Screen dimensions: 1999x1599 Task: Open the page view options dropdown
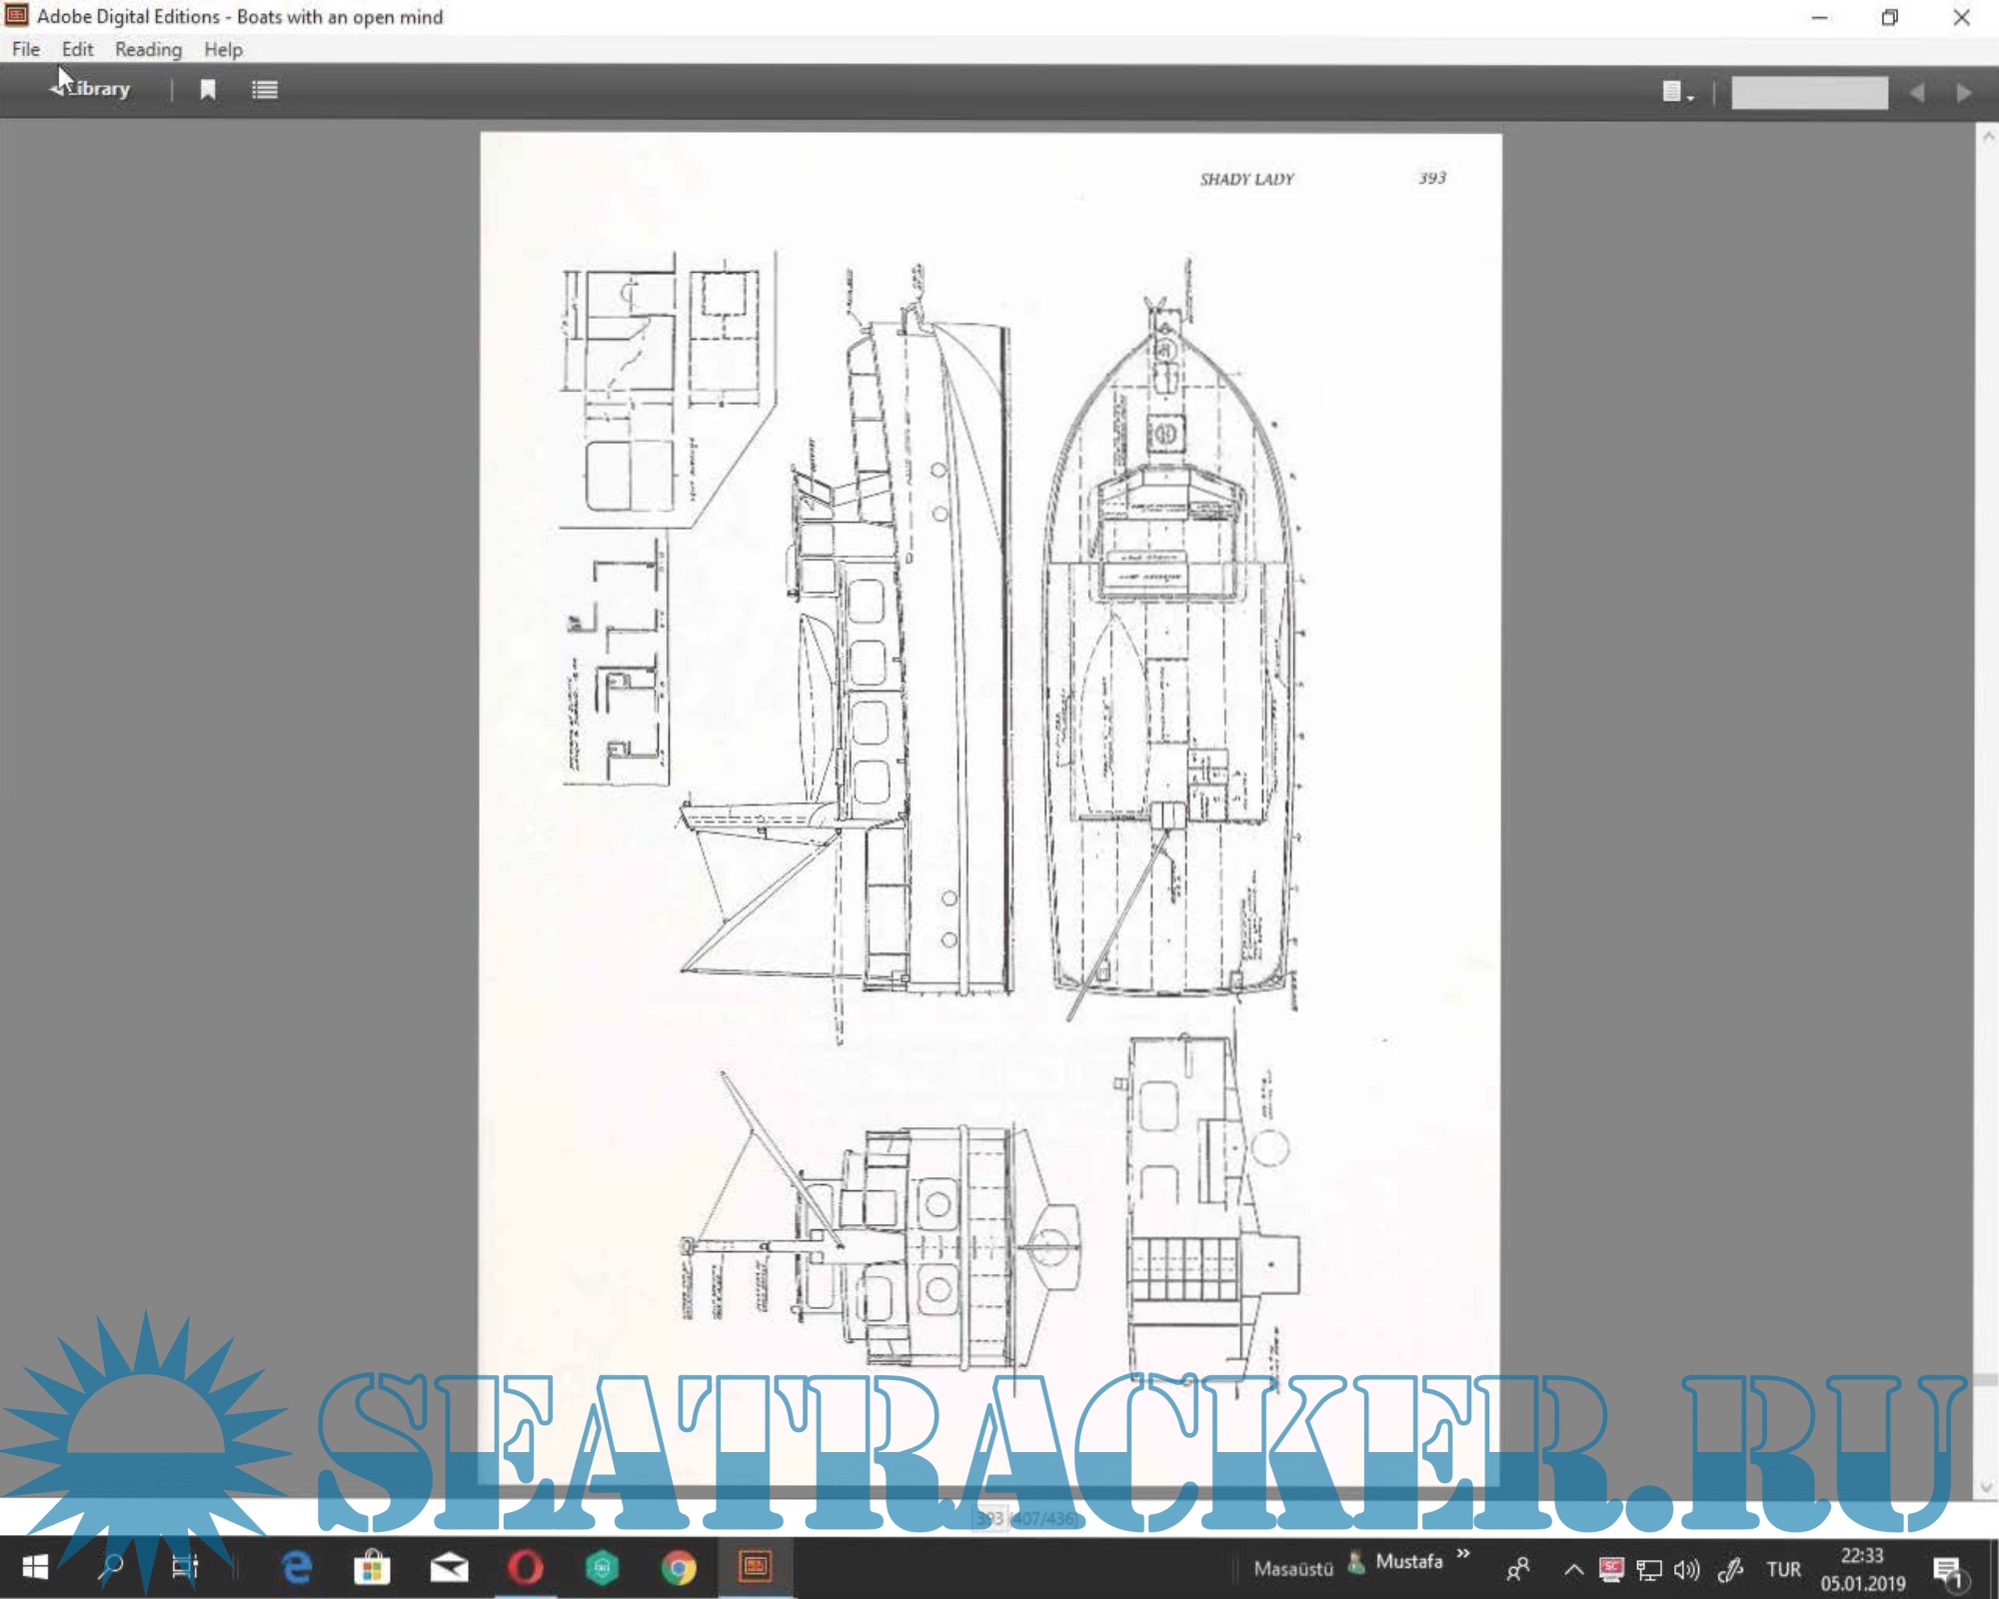coord(1677,93)
